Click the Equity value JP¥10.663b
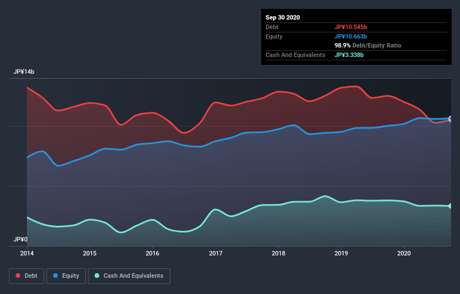Screen dimensions: 460x294 click(x=351, y=36)
